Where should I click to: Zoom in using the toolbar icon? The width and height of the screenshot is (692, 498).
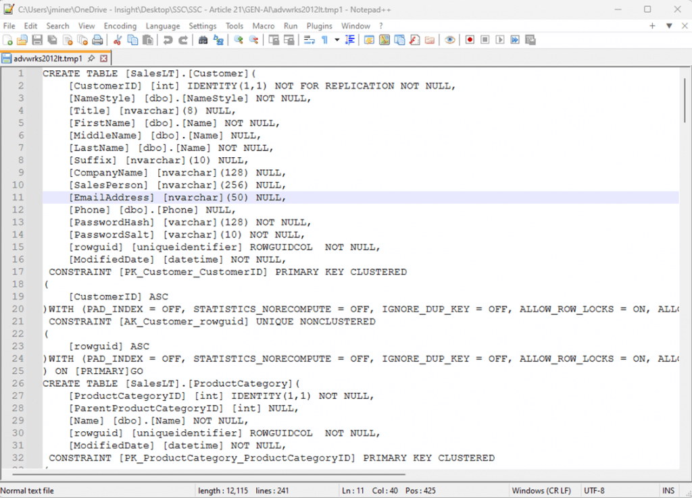239,40
